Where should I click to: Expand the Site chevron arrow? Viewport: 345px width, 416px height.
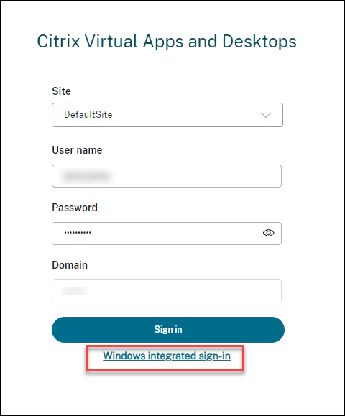coord(266,115)
